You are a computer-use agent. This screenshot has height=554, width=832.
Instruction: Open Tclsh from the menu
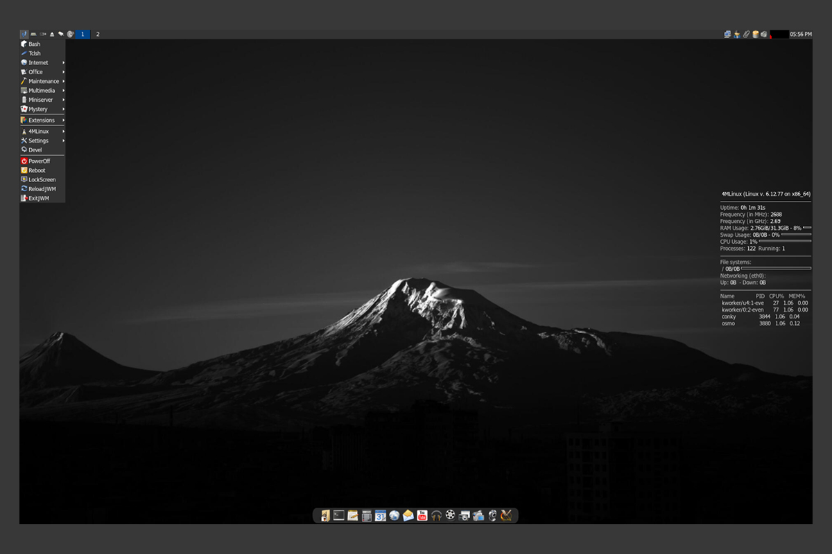[42, 53]
